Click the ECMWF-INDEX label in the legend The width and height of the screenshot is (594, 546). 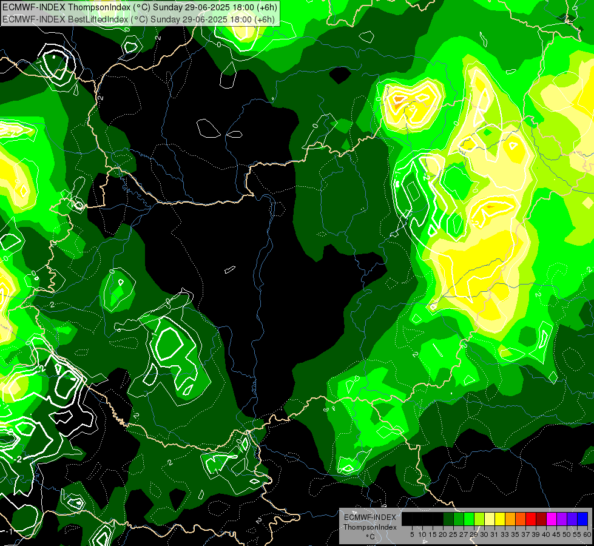(x=370, y=517)
